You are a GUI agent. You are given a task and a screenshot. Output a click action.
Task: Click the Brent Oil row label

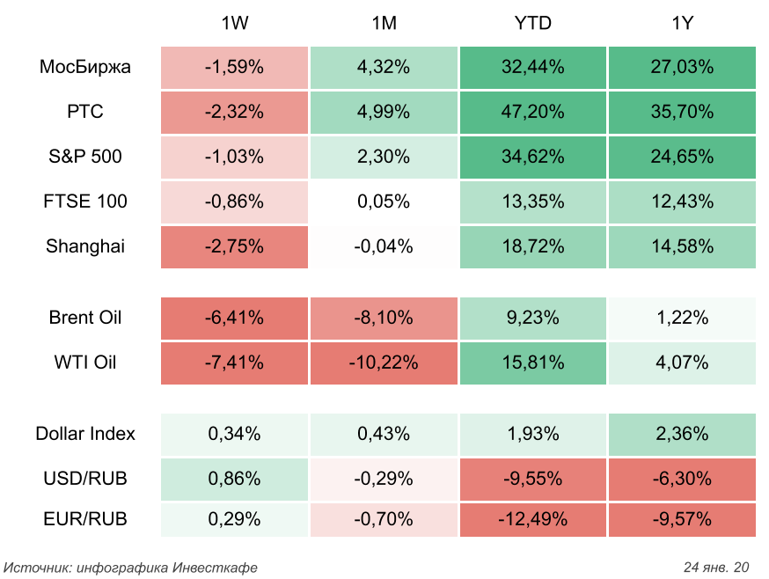[x=85, y=318]
